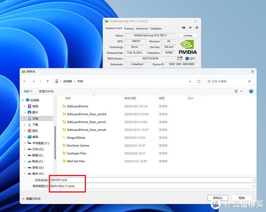The image size is (266, 212).
Task: Select 备份 (H:) drive
Action: coord(38,174)
